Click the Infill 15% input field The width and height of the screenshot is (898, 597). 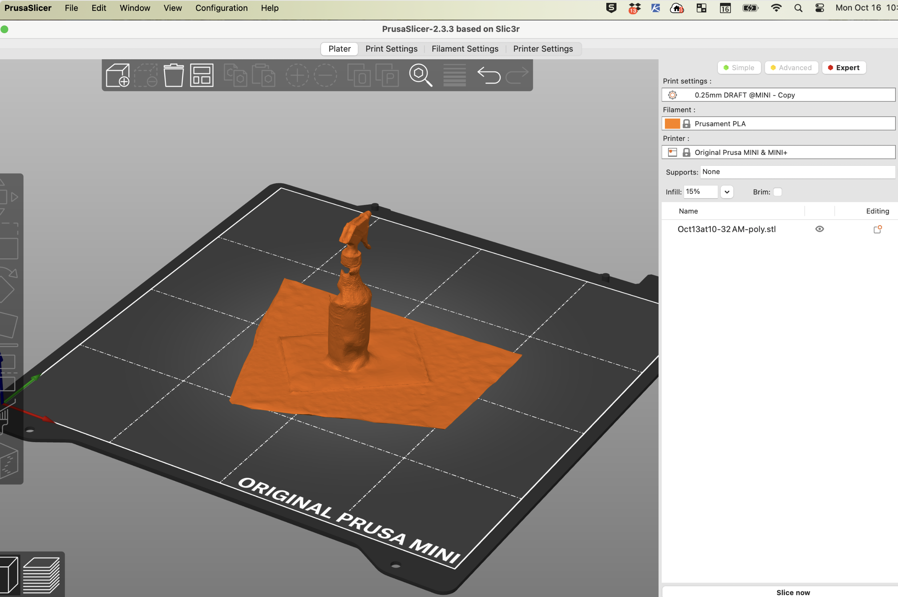(701, 192)
